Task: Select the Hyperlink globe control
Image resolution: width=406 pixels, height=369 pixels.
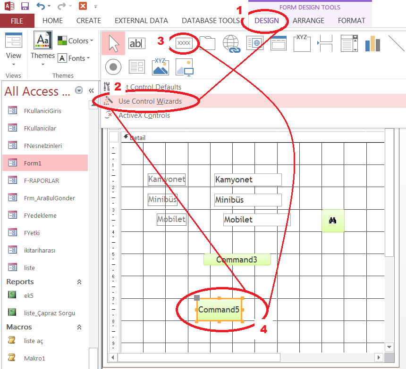Action: (x=231, y=43)
